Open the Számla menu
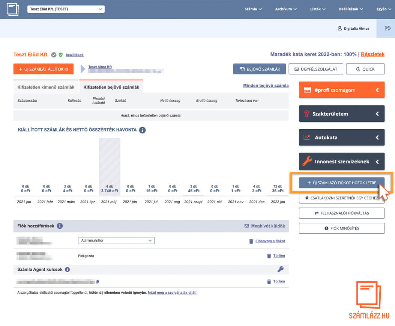This screenshot has width=395, height=326. tap(253, 9)
